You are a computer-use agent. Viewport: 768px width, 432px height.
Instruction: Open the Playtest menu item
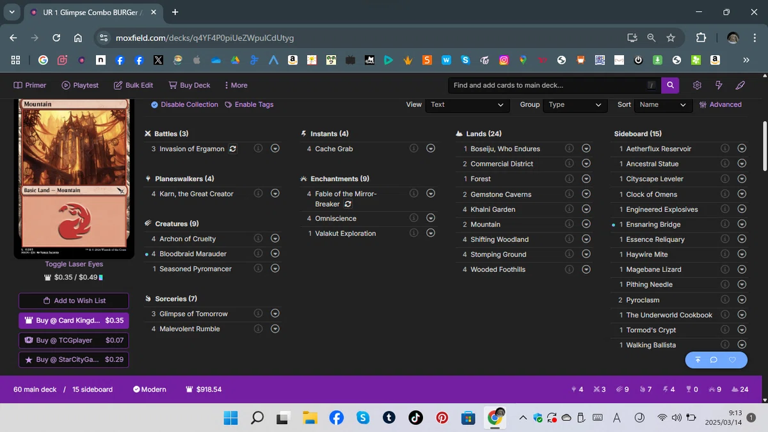(x=80, y=85)
